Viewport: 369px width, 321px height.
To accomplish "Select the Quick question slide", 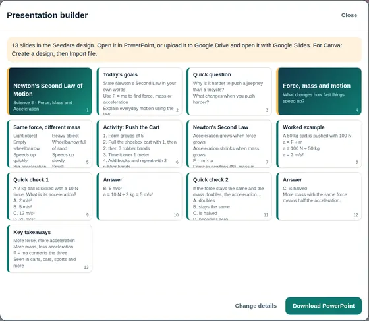I will pos(229,92).
